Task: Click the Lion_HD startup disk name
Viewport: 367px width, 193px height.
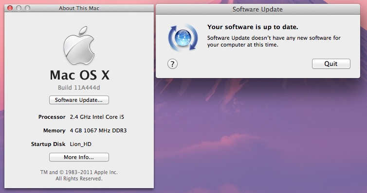Action: click(x=80, y=144)
